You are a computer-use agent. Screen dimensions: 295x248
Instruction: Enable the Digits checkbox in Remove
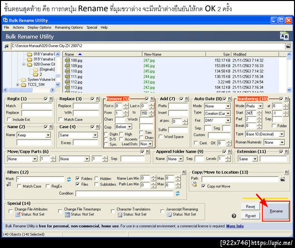click(106, 134)
